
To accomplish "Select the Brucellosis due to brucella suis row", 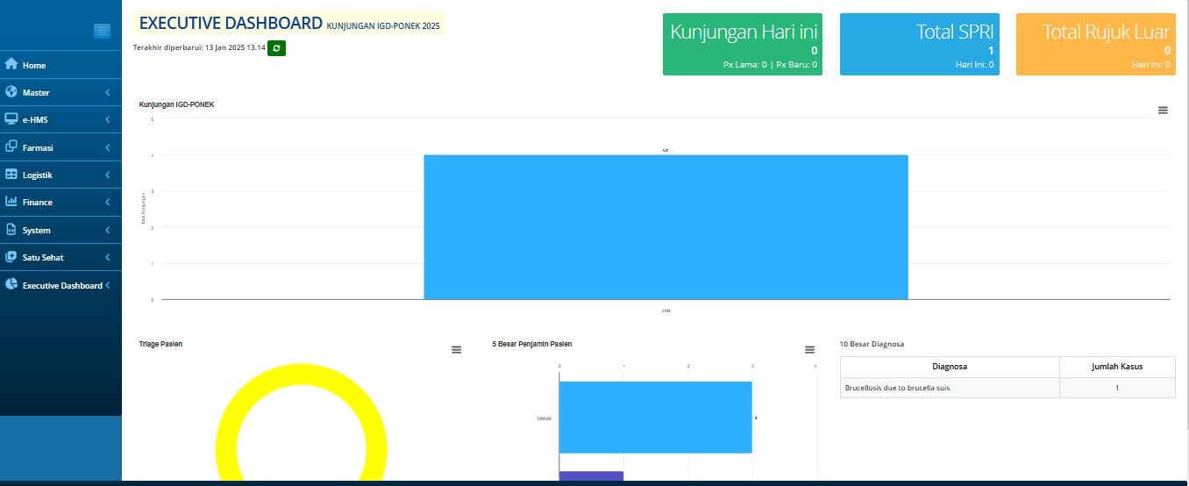I will point(1007,388).
